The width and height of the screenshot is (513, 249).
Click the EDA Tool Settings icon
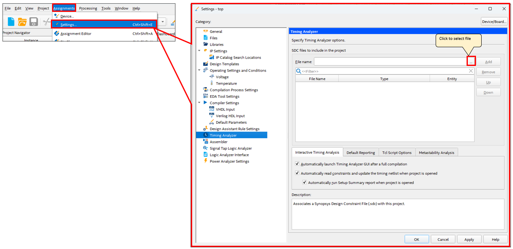pos(206,96)
